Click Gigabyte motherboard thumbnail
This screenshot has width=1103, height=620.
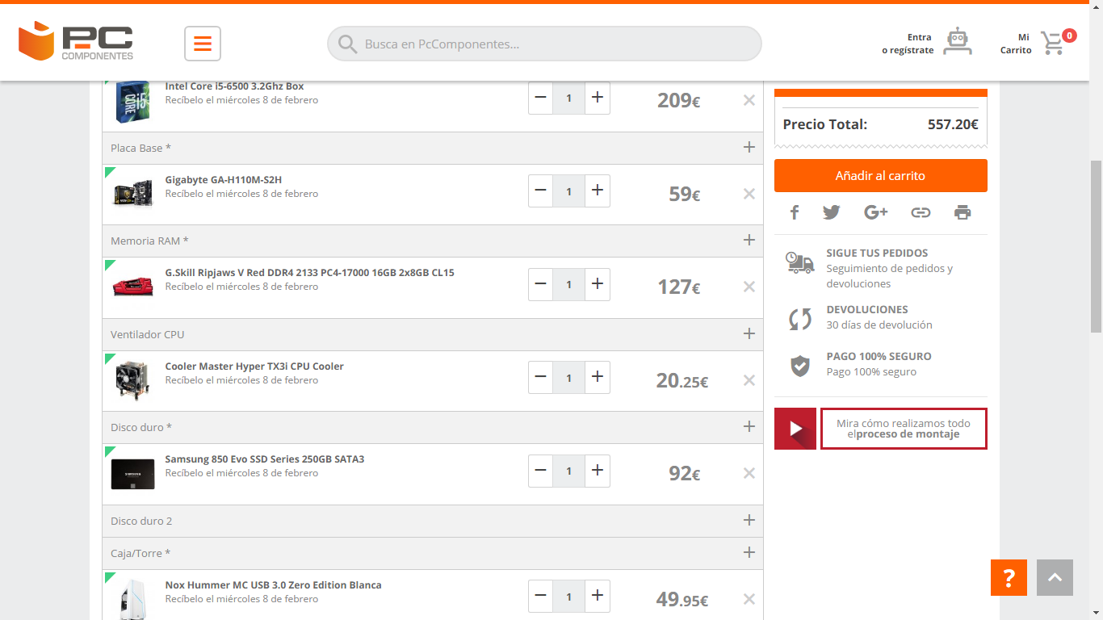coord(132,194)
